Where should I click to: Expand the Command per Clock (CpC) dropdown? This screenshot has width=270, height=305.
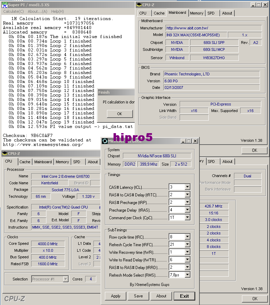(x=188, y=217)
